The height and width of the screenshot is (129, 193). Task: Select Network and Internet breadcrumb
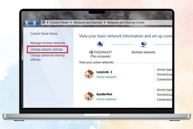click(x=88, y=23)
